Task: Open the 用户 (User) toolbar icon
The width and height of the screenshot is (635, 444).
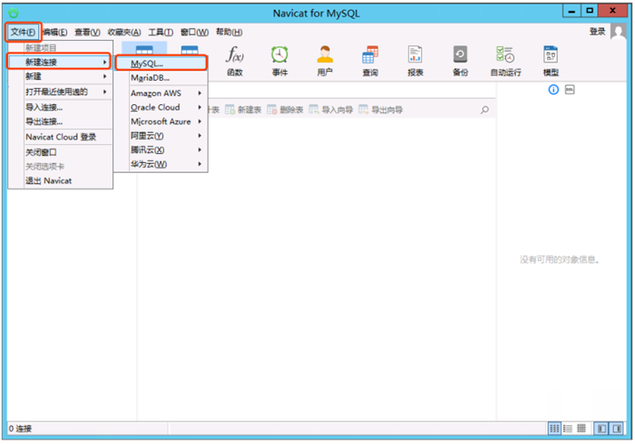Action: coord(325,60)
